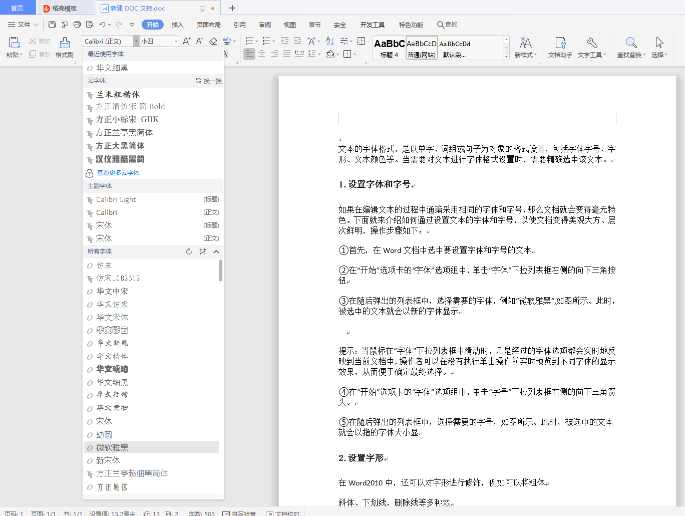This screenshot has height=516, width=685.
Task: Toggle align left paragraph button
Action: point(249,54)
